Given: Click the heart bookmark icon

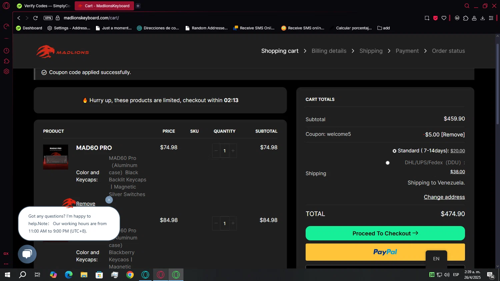Looking at the screenshot, I should [x=444, y=18].
